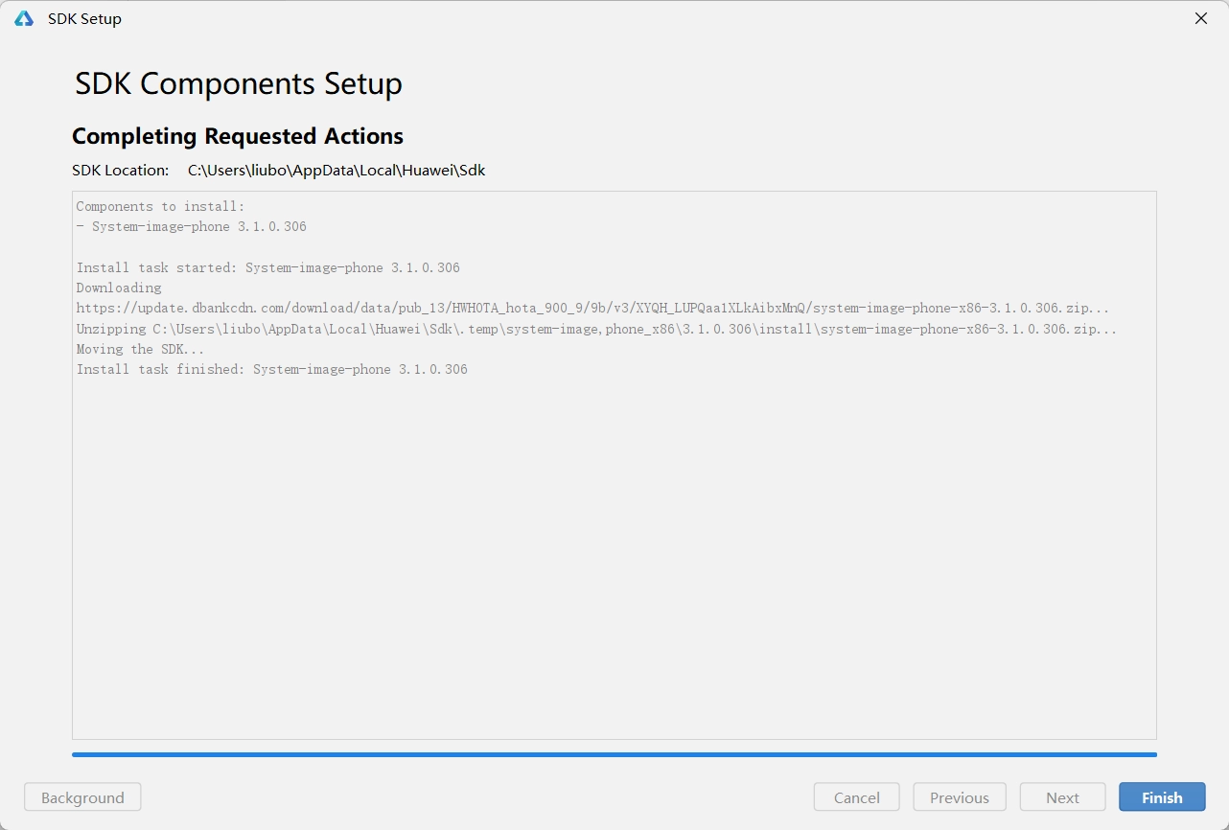Click the DevEco Studio icon in title bar
The width and height of the screenshot is (1229, 830).
(24, 19)
